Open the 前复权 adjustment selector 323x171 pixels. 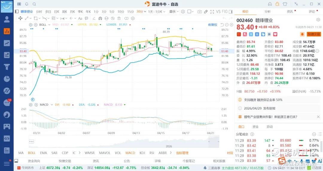213,24
